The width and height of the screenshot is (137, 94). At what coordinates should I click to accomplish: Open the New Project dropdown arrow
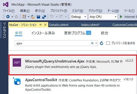[28, 17]
